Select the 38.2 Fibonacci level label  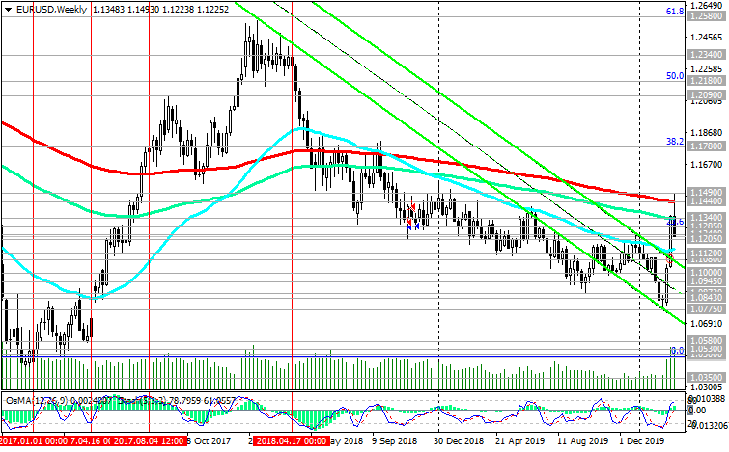click(x=676, y=141)
